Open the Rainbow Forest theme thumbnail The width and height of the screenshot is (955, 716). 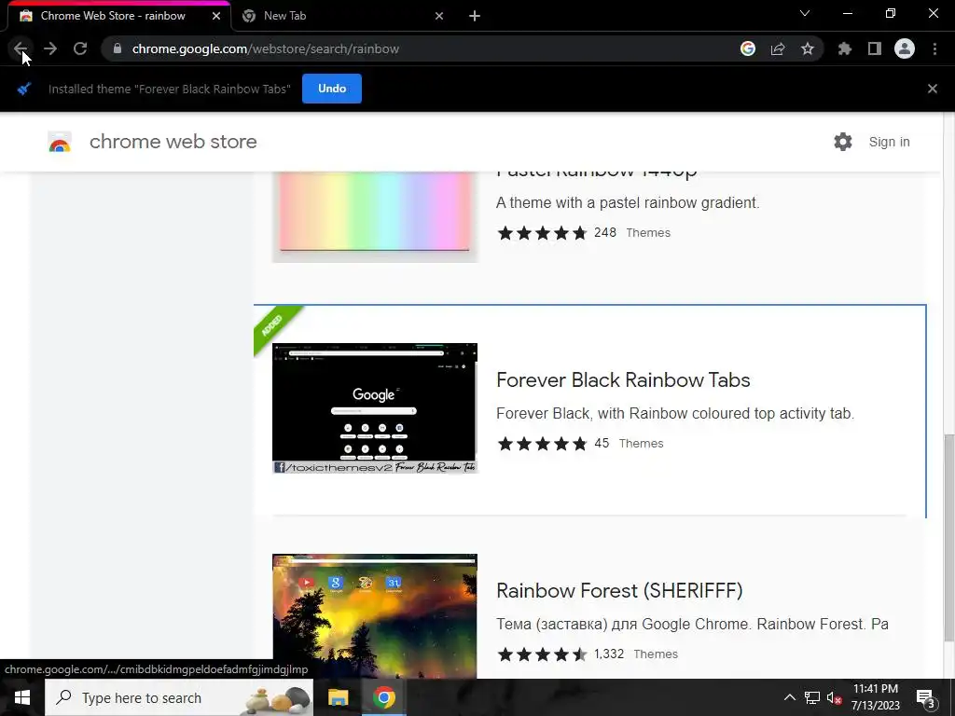[375, 616]
